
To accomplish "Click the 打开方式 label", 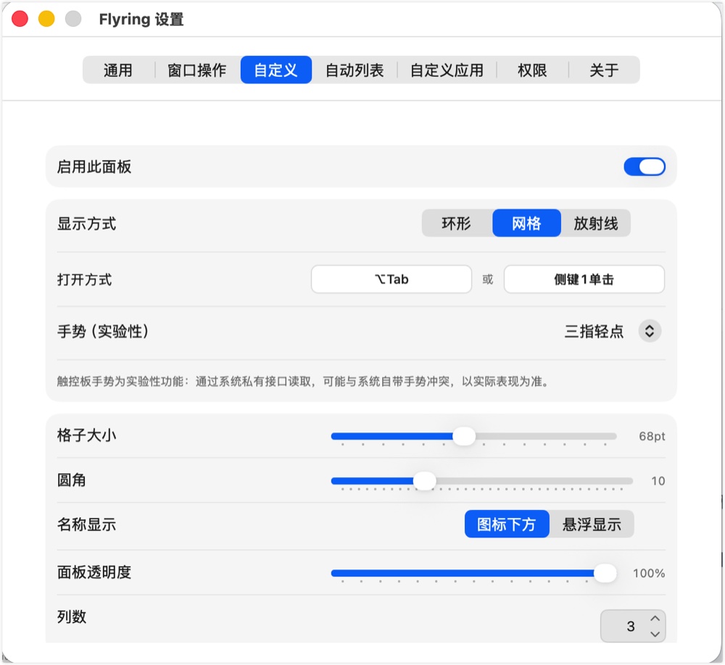I will coord(85,280).
